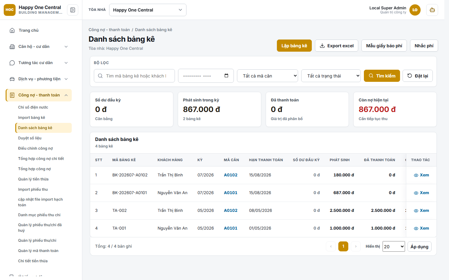Open unit link A0102 in BK-202607-A0102 row
The height and width of the screenshot is (280, 449).
click(231, 175)
